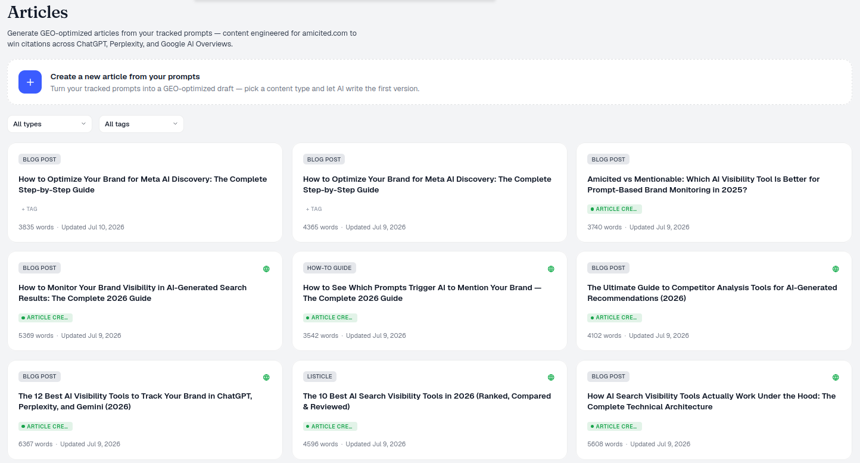Add a tag to the 4365-word Meta AI article
860x463 pixels.
pos(314,209)
